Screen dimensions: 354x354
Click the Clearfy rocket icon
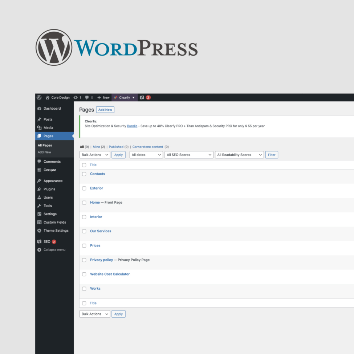[115, 98]
